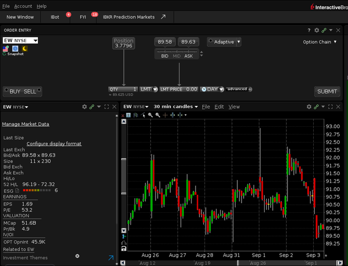Refresh the Snapshot quote icon
Viewport: 348px width, 266px height.
[x=4, y=54]
